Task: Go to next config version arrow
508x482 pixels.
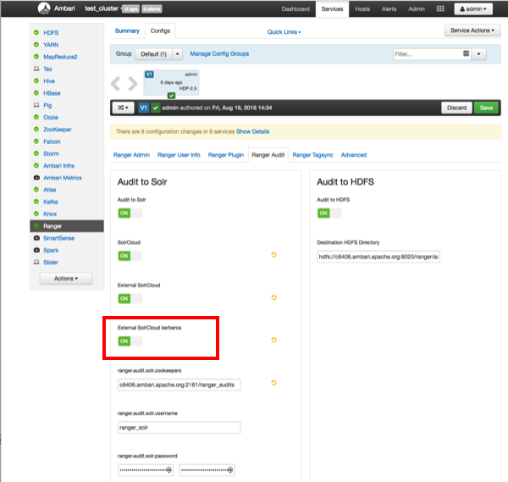Action: 133,84
